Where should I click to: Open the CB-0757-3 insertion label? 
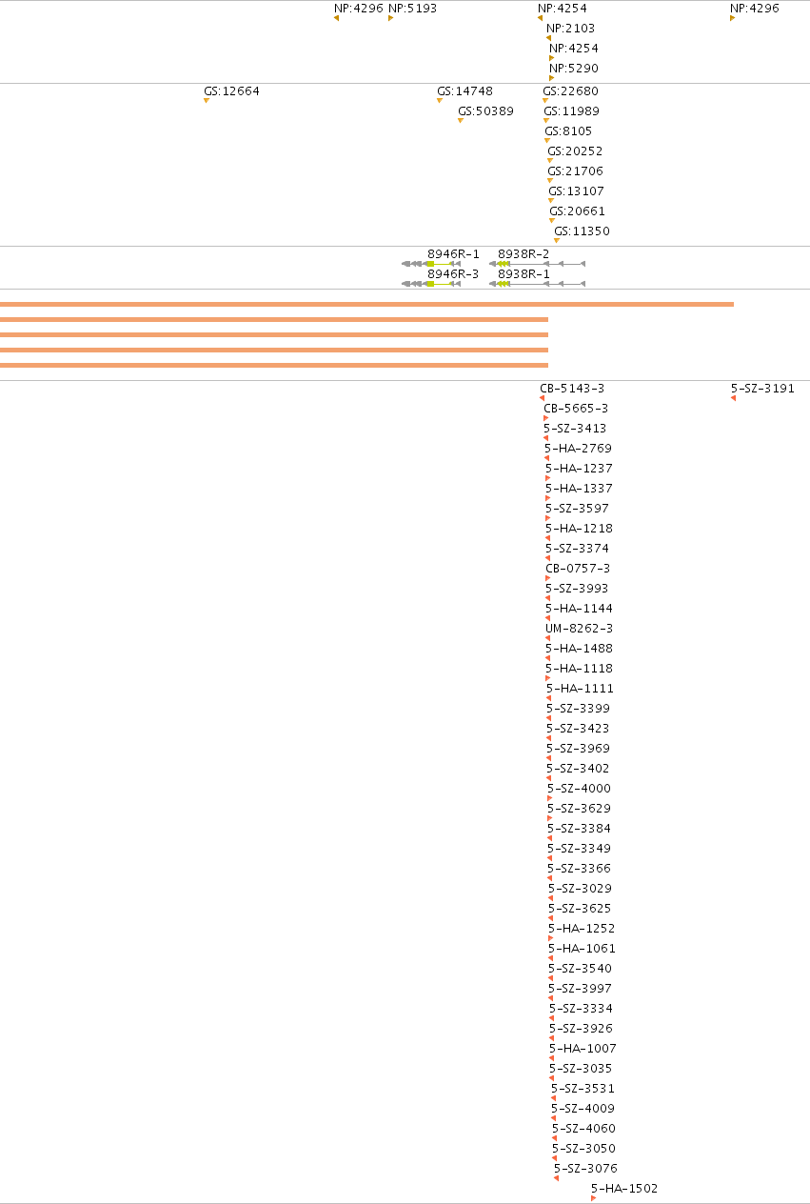click(578, 569)
